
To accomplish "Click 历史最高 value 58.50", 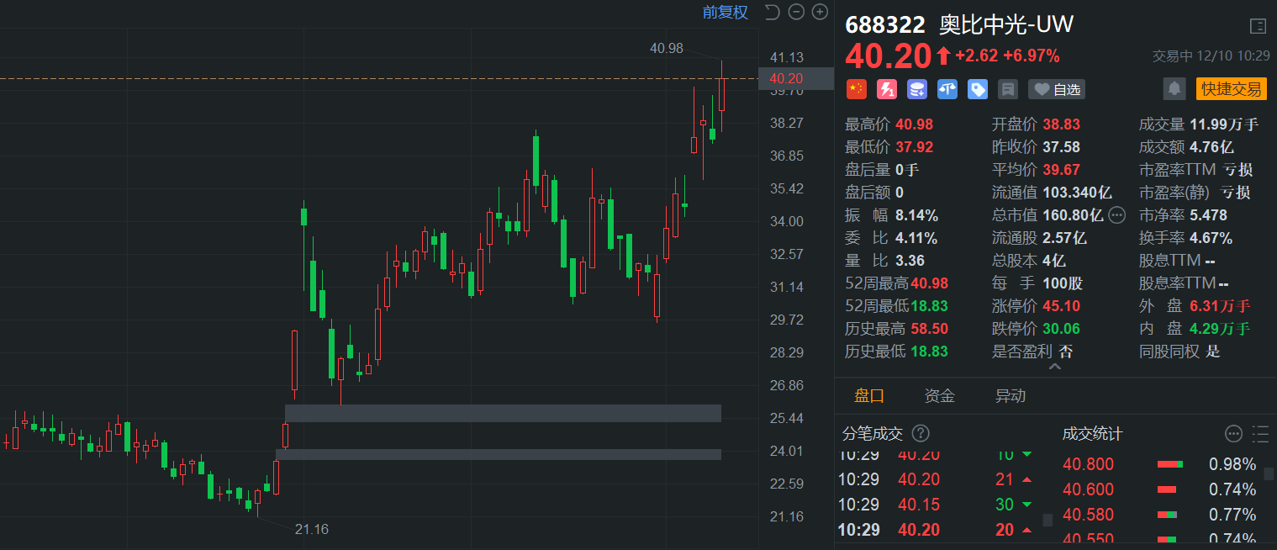I will coord(928,329).
